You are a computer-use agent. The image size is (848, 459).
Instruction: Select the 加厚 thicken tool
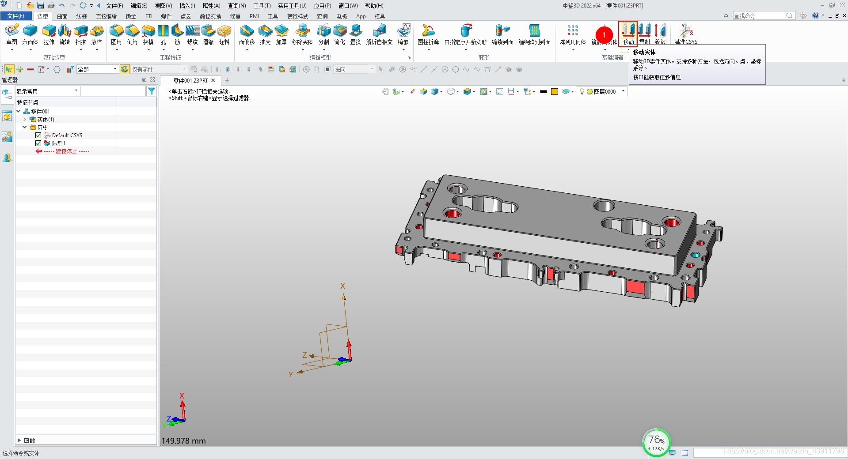(x=281, y=34)
